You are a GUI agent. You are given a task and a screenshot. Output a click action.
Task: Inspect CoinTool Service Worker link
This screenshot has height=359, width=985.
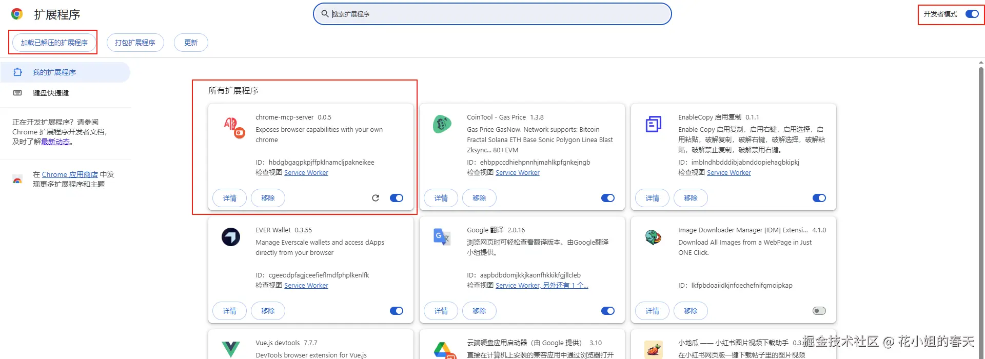point(518,173)
